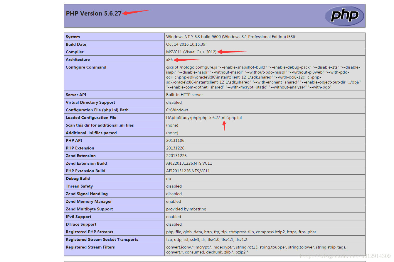Select '(none)' in Additional .ini files parsed row

[172, 133]
